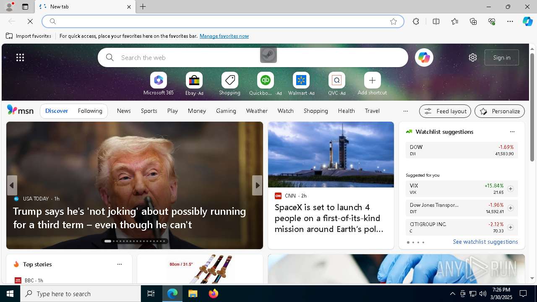Add CITIGROUP INC. to watchlist
The width and height of the screenshot is (537, 302).
pyautogui.click(x=510, y=227)
